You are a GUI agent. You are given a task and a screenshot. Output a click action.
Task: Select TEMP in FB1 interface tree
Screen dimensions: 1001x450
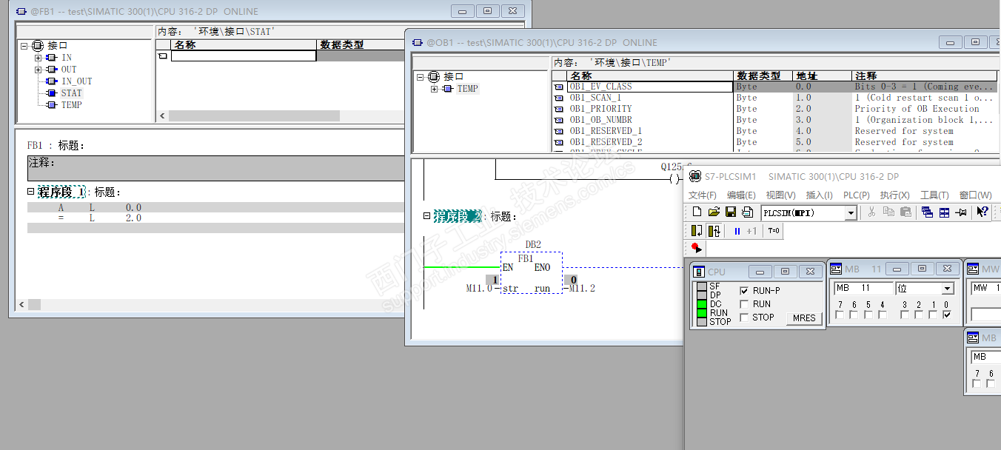[71, 105]
